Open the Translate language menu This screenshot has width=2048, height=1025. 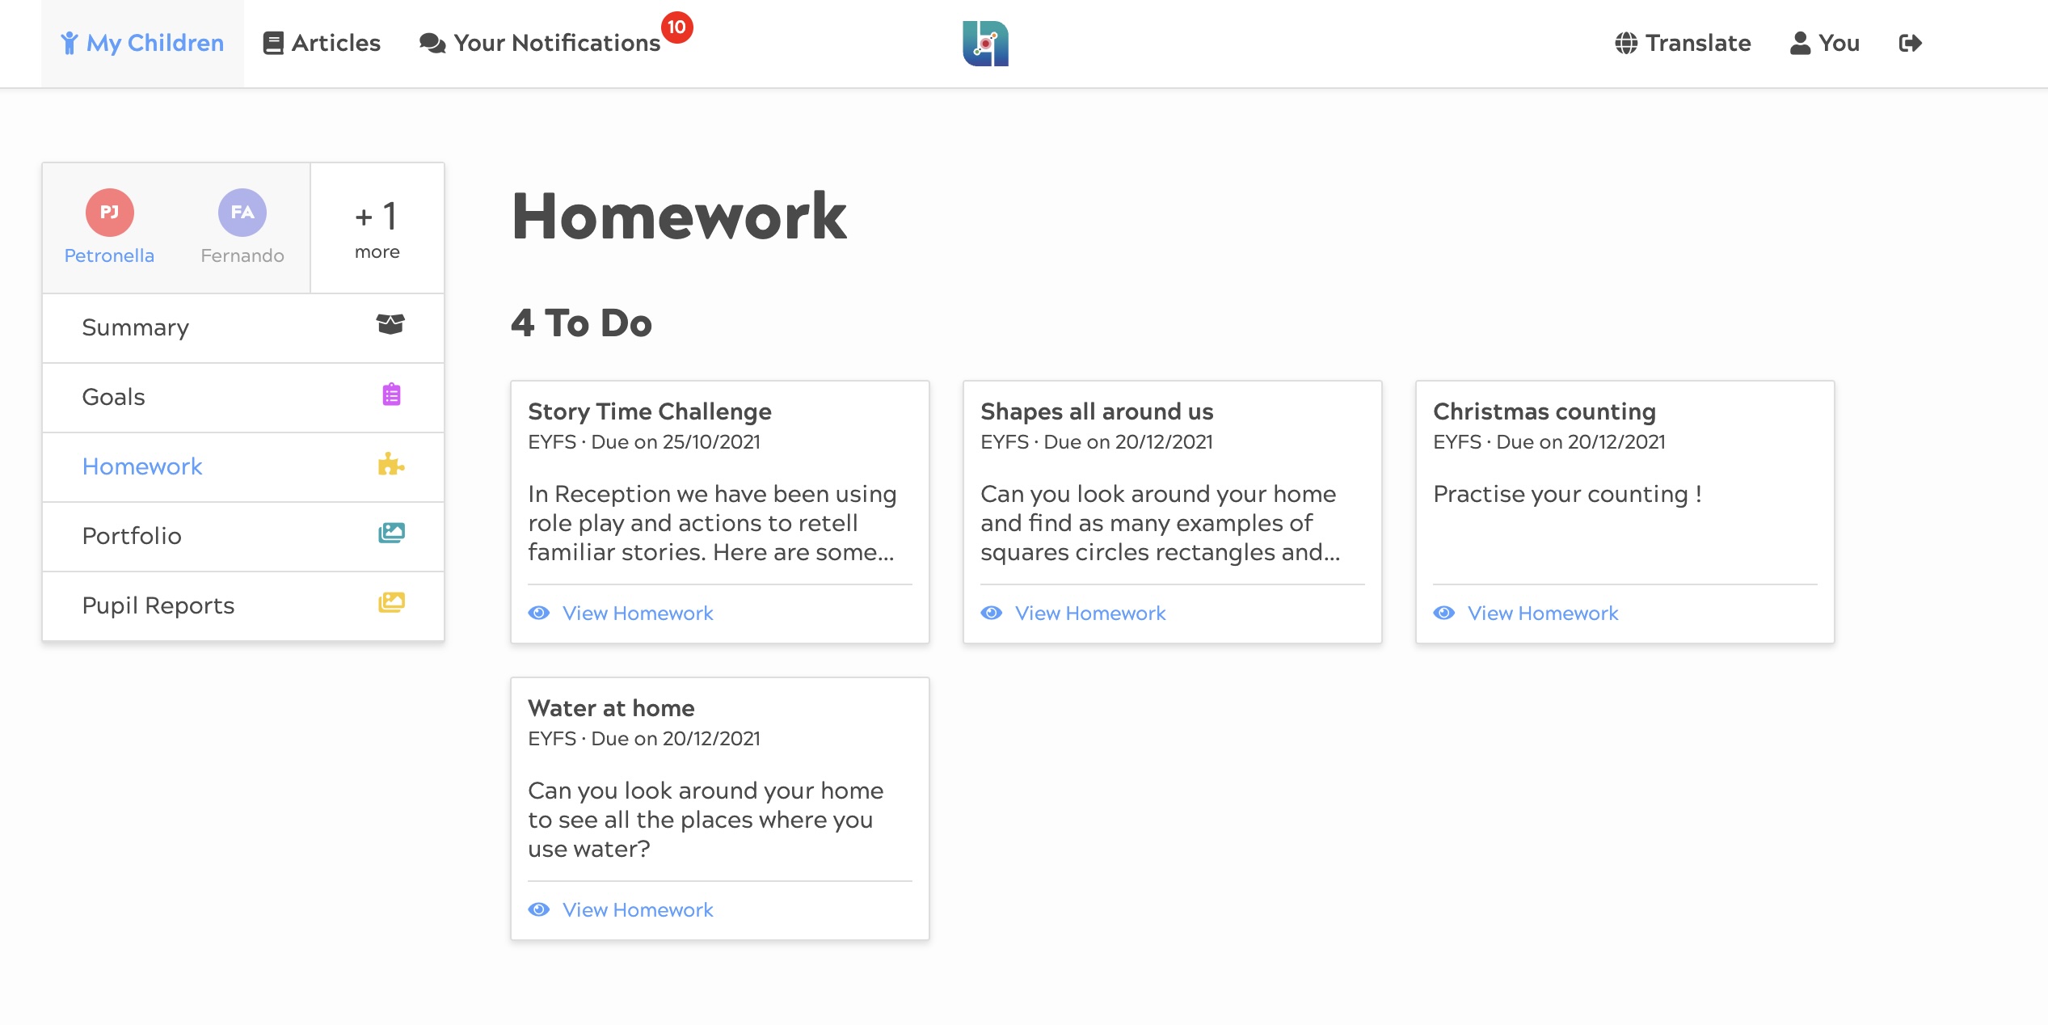[1683, 43]
